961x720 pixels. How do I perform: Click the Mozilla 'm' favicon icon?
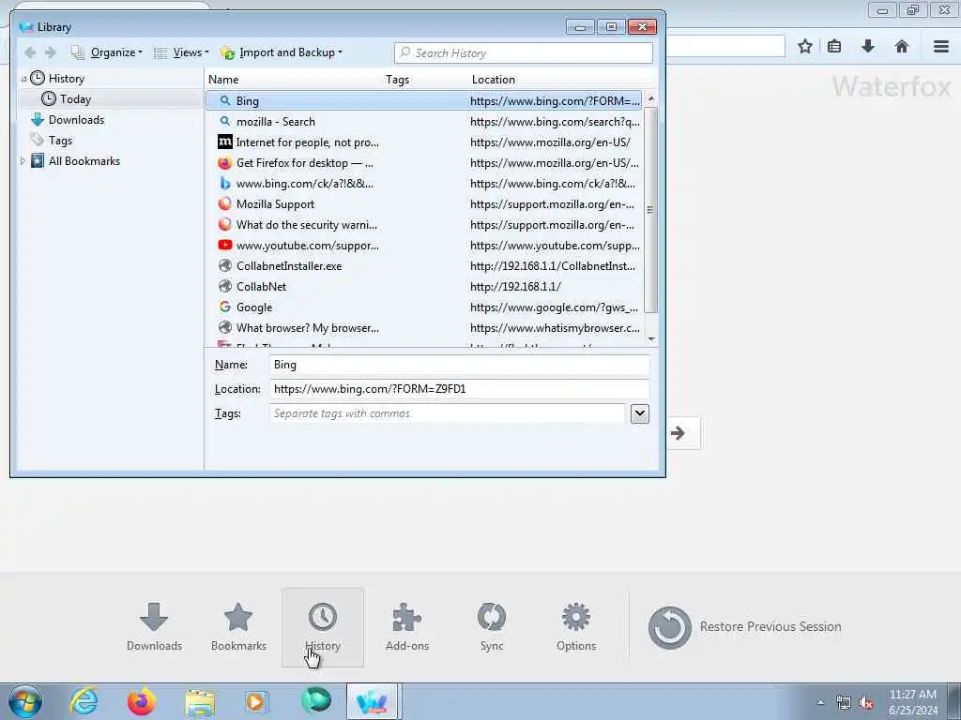point(225,142)
